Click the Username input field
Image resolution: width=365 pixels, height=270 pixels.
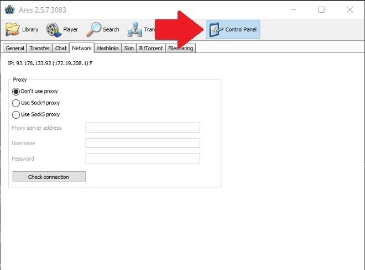(x=143, y=143)
